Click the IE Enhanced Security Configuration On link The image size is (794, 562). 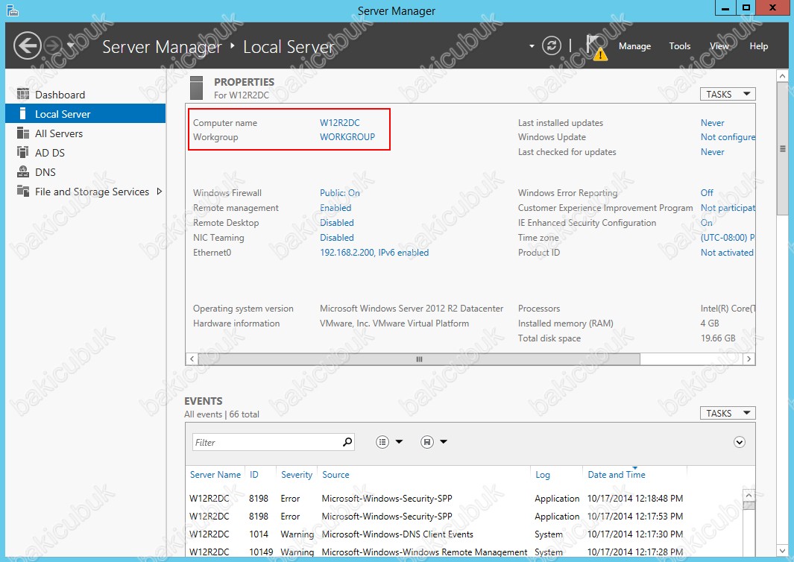click(x=706, y=223)
